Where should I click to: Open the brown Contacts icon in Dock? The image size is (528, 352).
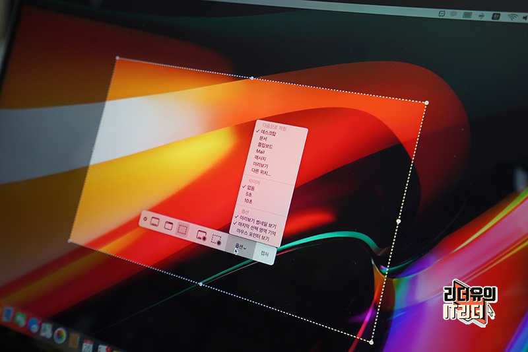74,341
